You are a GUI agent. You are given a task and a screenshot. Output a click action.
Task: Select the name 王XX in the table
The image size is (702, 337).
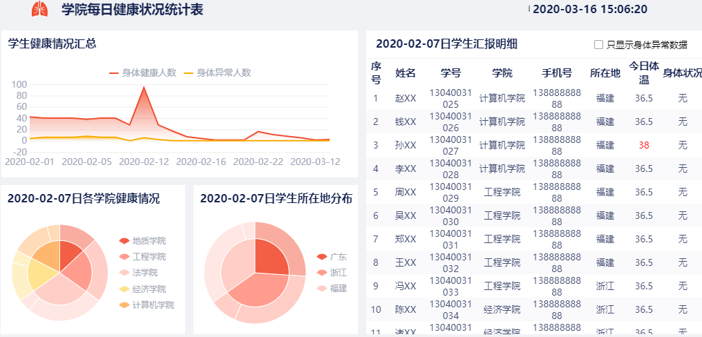pyautogui.click(x=406, y=262)
